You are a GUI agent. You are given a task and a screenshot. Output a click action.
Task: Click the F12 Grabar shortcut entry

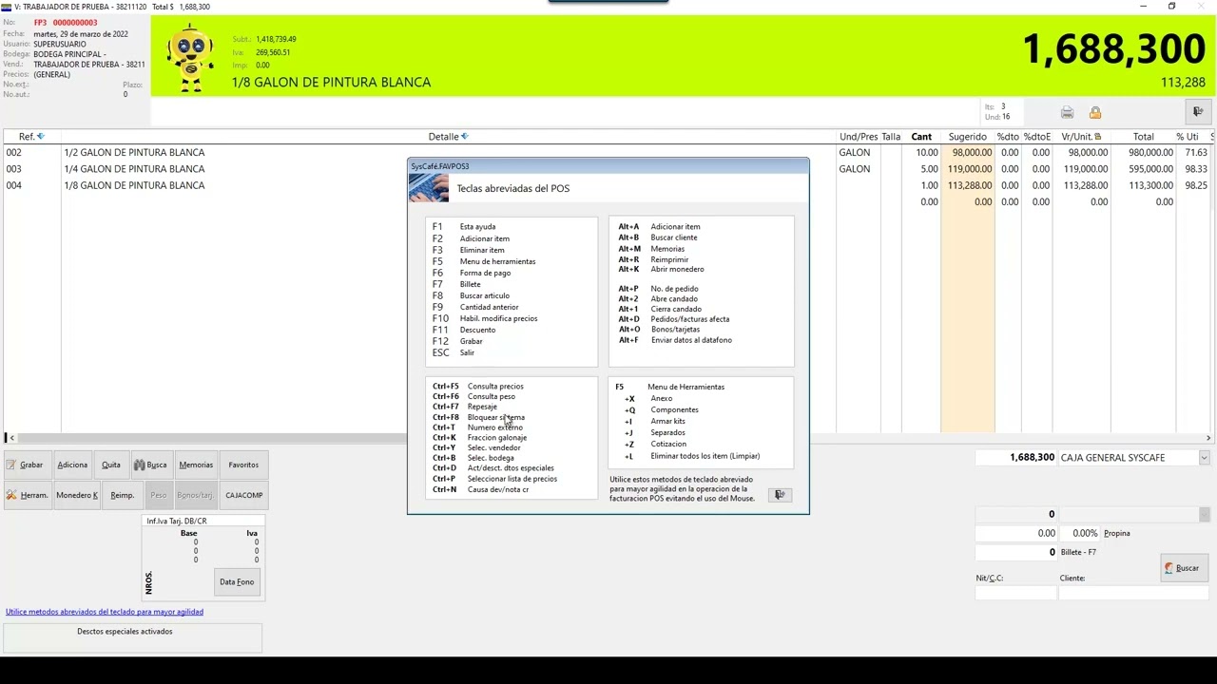point(457,341)
